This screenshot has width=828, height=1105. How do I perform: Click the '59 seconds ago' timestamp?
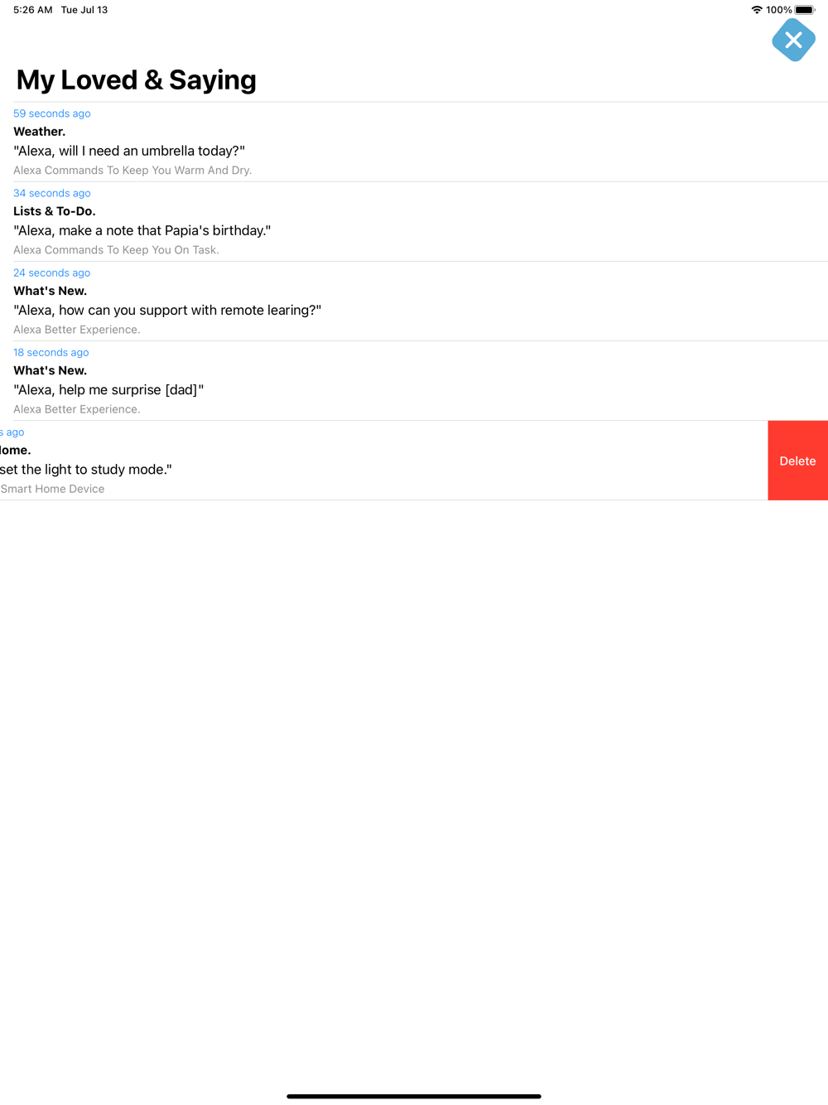51,113
